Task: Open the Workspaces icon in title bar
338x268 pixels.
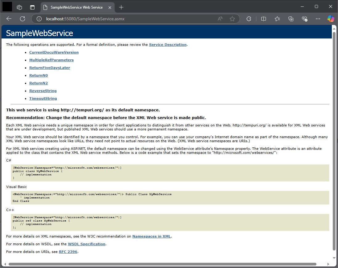Action: (x=19, y=7)
